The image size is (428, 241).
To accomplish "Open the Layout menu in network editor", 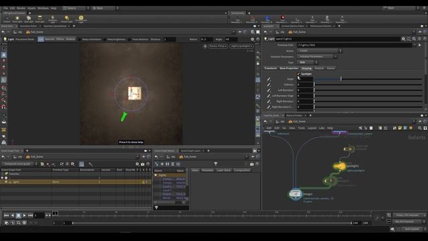I will (x=312, y=128).
